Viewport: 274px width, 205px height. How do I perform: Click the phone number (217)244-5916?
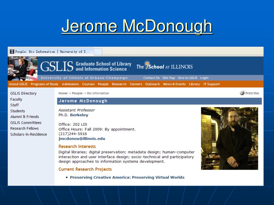[x=73, y=134]
